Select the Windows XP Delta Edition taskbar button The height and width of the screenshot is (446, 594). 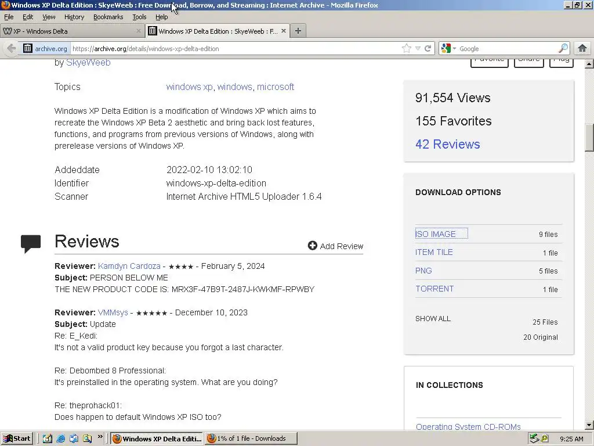point(157,439)
